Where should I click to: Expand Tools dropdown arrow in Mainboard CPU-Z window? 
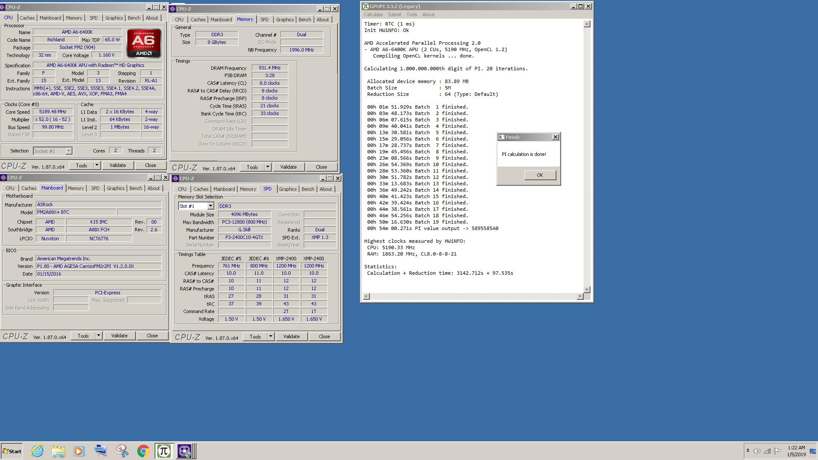98,336
